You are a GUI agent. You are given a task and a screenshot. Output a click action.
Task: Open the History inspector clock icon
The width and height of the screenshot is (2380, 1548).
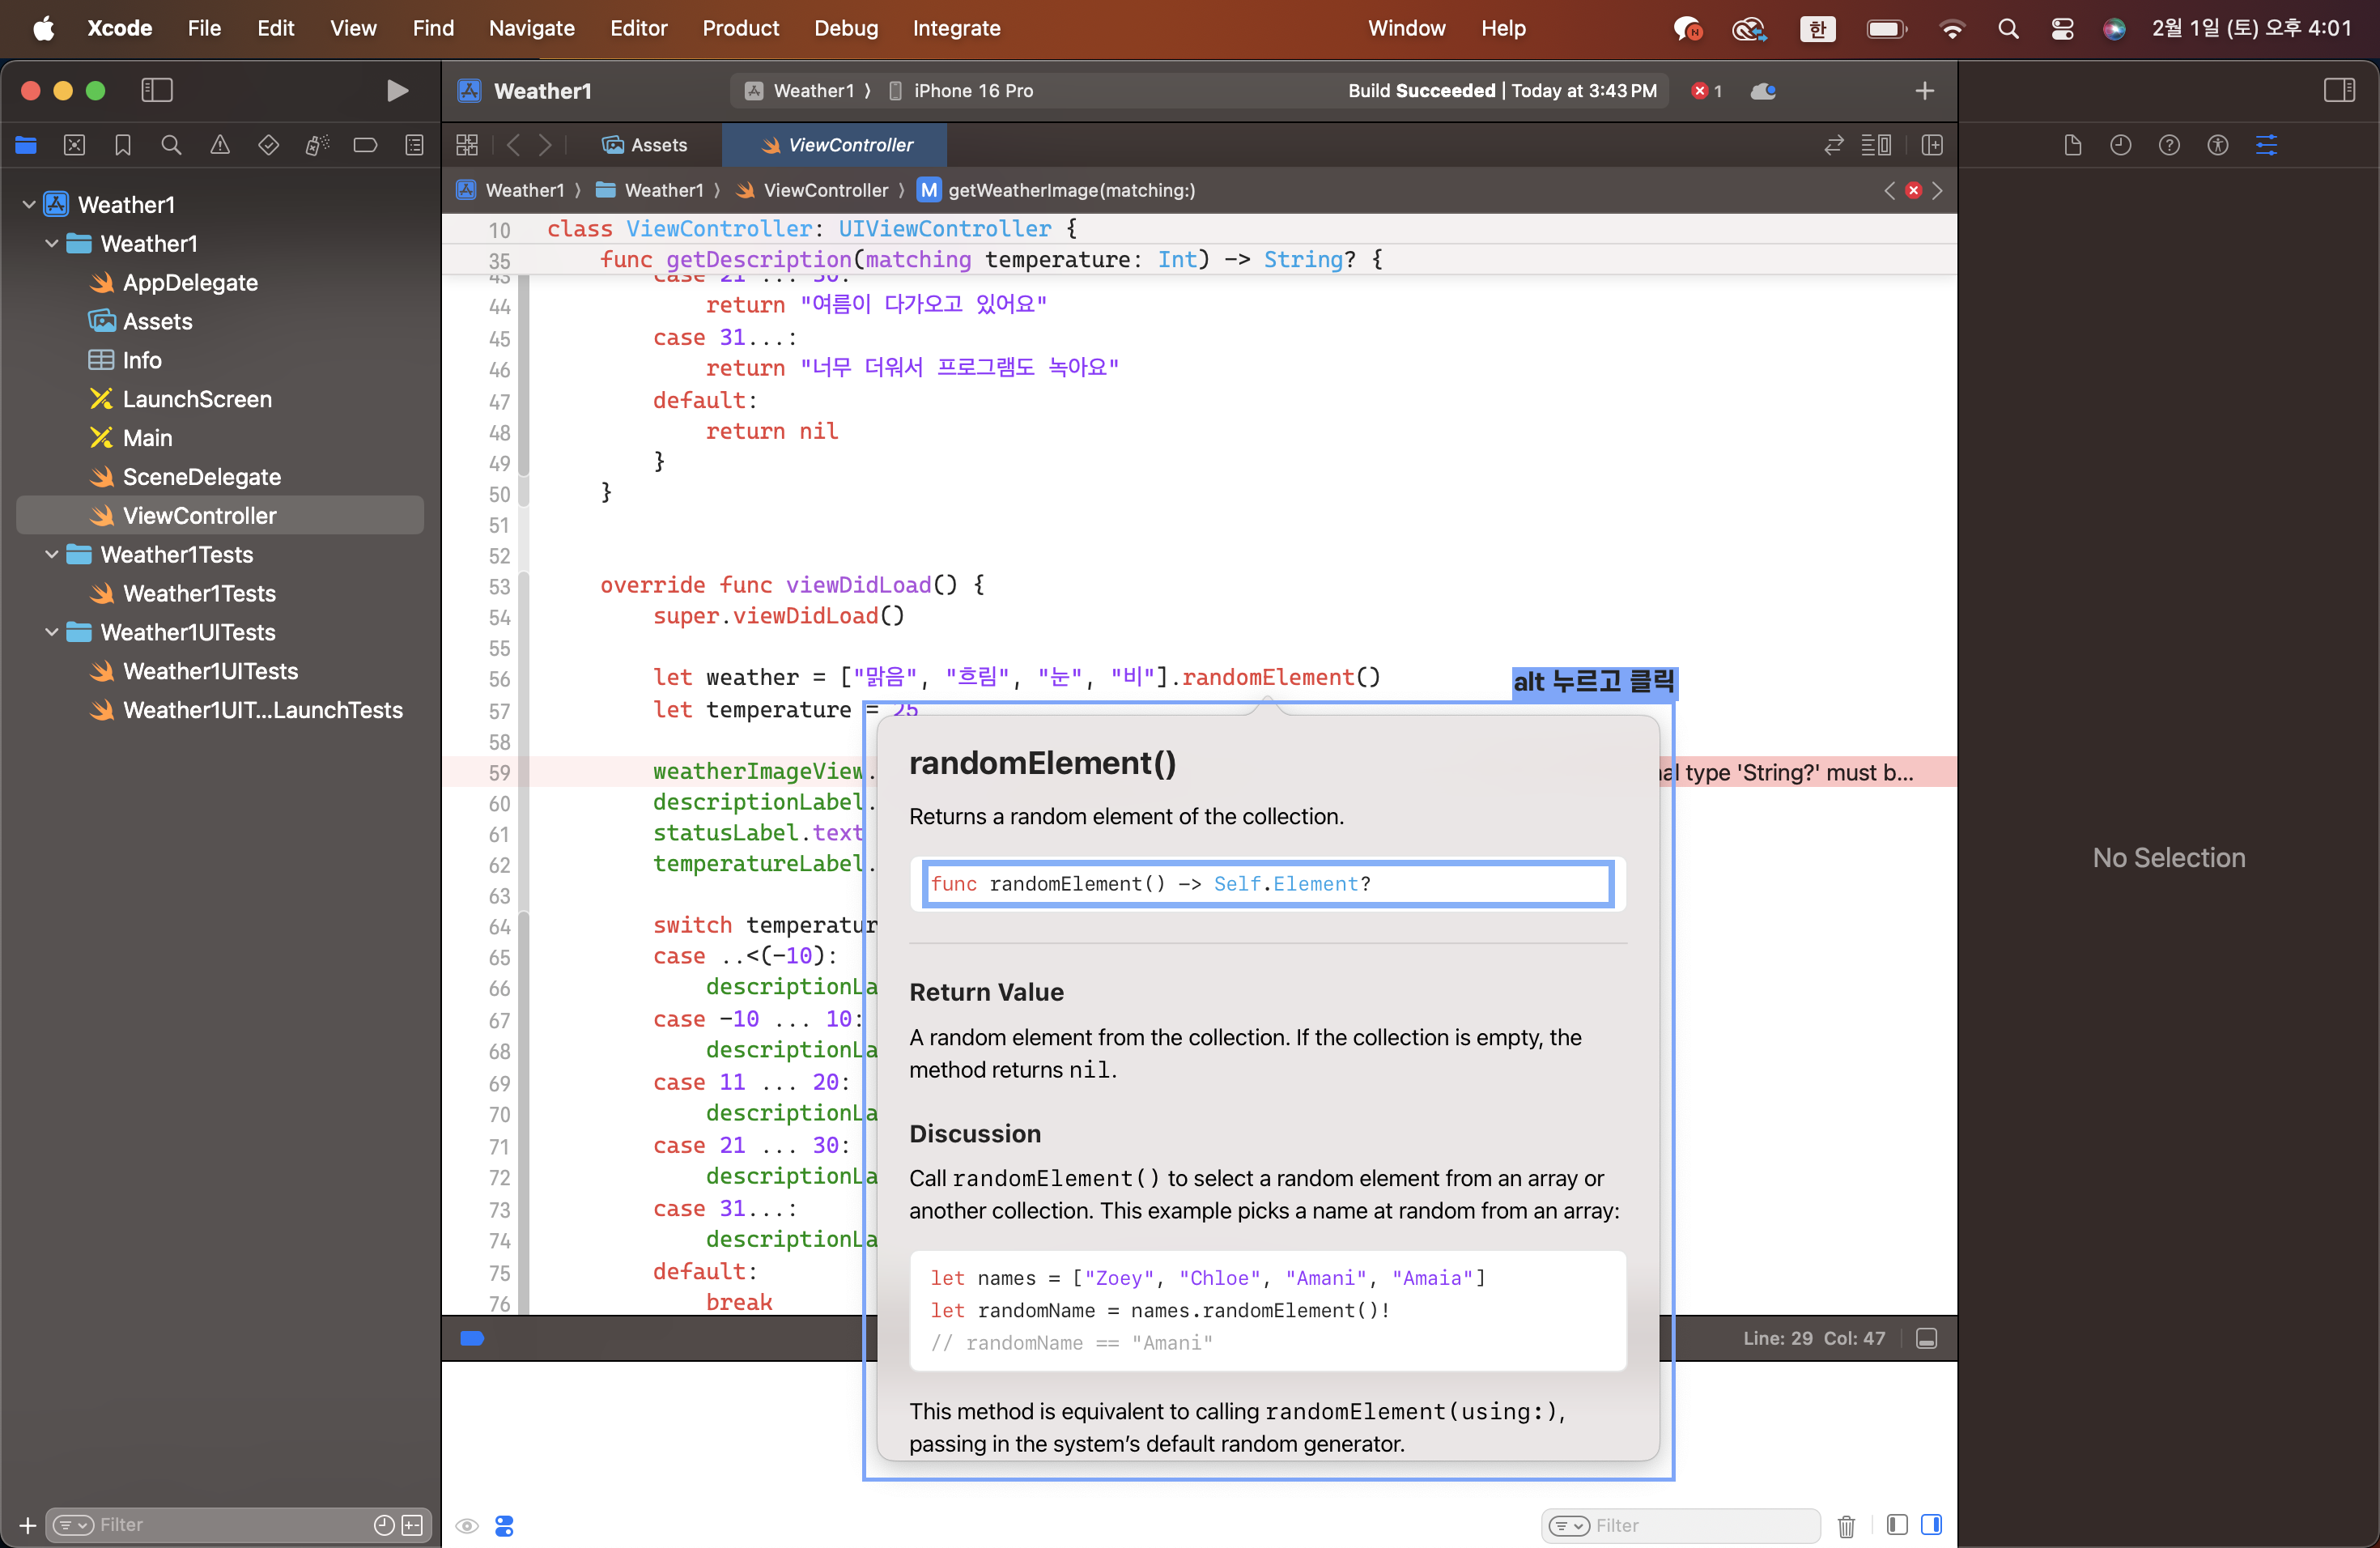(x=2119, y=145)
